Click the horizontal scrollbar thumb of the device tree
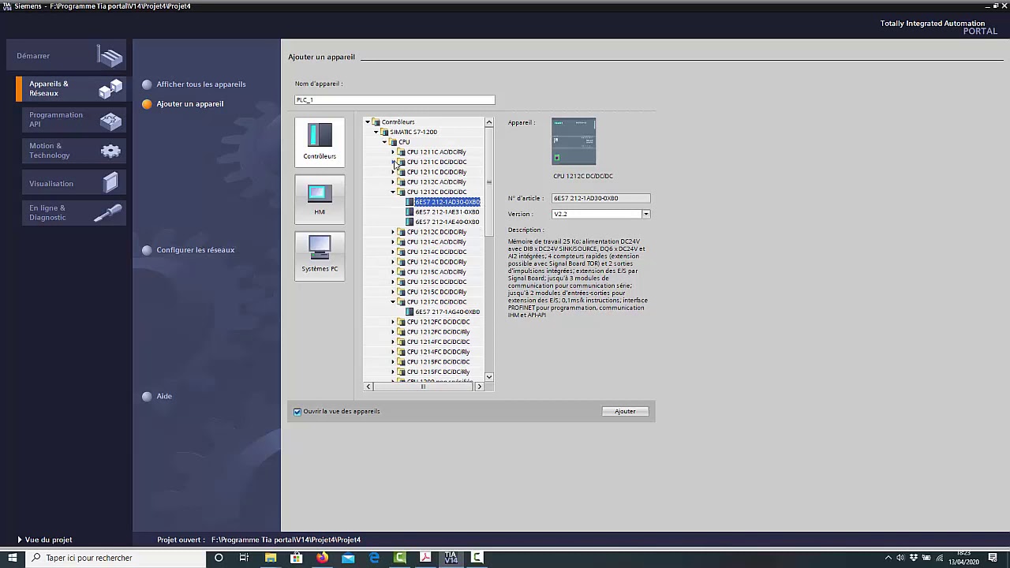Screen dimensions: 1010x568 pyautogui.click(x=423, y=387)
